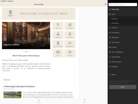Open Sustainability in the sidebar menu
The height and width of the screenshot is (104, 138).
click(123, 57)
